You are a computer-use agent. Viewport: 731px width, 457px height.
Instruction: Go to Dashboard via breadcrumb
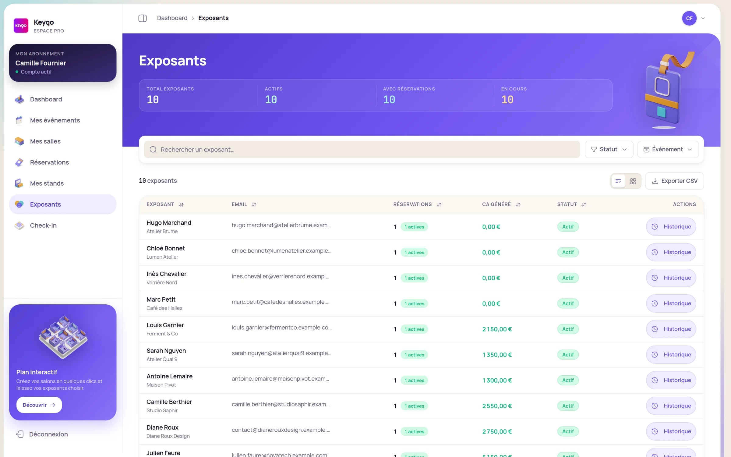pyautogui.click(x=172, y=18)
